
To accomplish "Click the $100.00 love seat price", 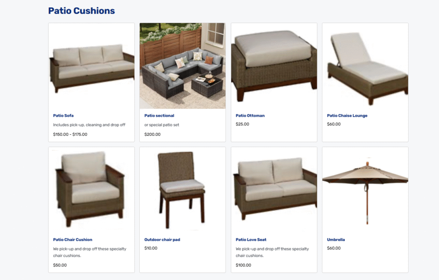I will coord(244,265).
